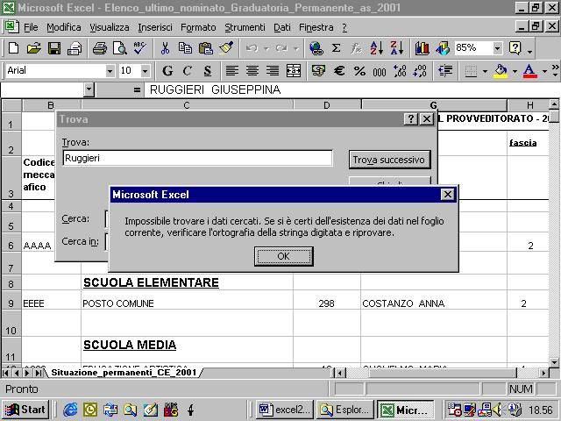
Task: Open the Undo history dropdown arrow
Action: (x=266, y=48)
